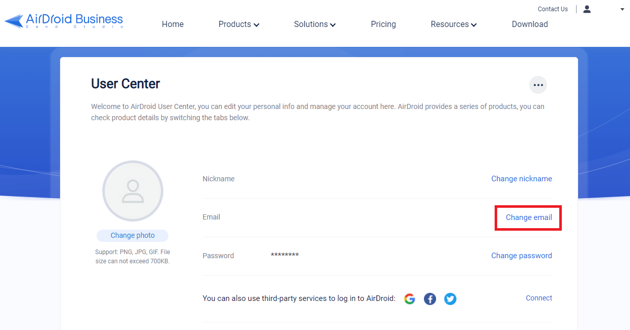The image size is (630, 330).
Task: Click the AirDroid Business logo
Action: pyautogui.click(x=64, y=21)
